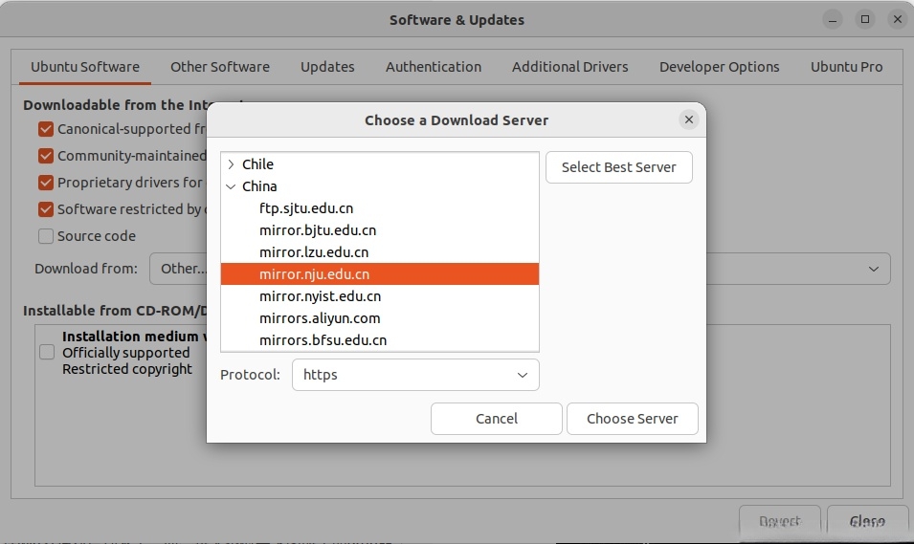Image resolution: width=914 pixels, height=544 pixels.
Task: Select ftp.sjtu.edu.cn mirror
Action: tap(306, 208)
